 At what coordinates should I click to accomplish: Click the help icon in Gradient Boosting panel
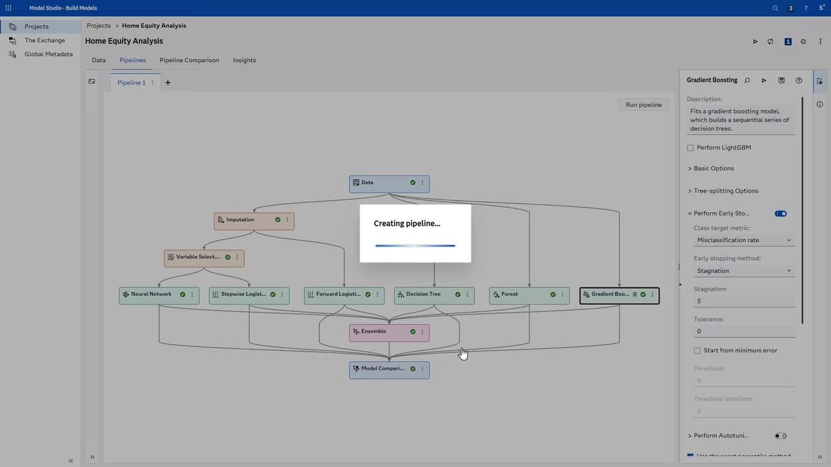click(799, 80)
